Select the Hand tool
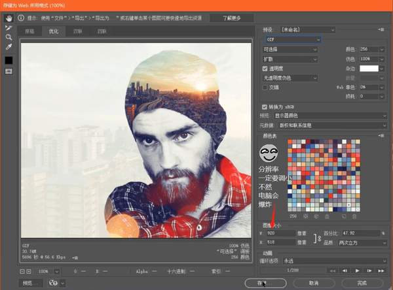 click(x=9, y=18)
